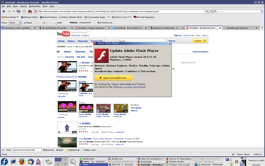265x166 pixels.
Task: Open Fedora Weekly News bookmark
Action: [x=71, y=17]
